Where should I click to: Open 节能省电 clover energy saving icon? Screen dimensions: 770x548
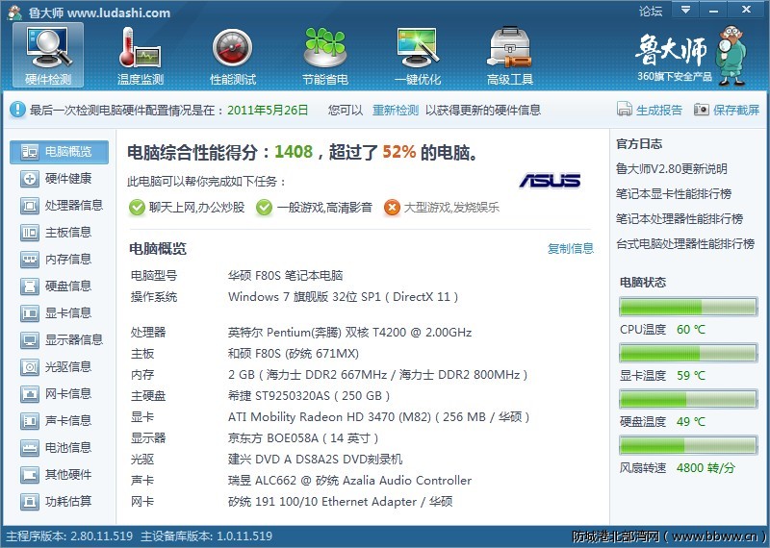click(x=325, y=55)
